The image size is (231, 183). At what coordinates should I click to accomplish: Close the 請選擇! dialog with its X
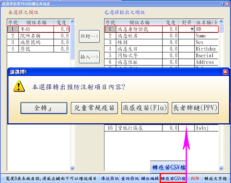click(225, 72)
